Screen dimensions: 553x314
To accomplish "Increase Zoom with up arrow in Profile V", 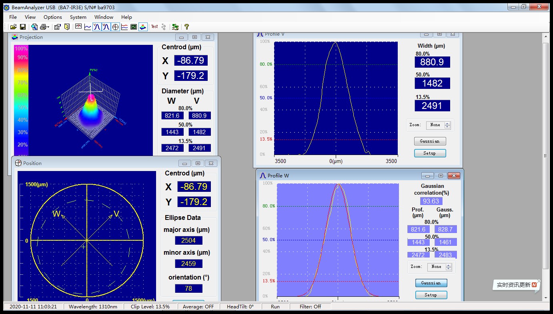I will tap(447, 123).
